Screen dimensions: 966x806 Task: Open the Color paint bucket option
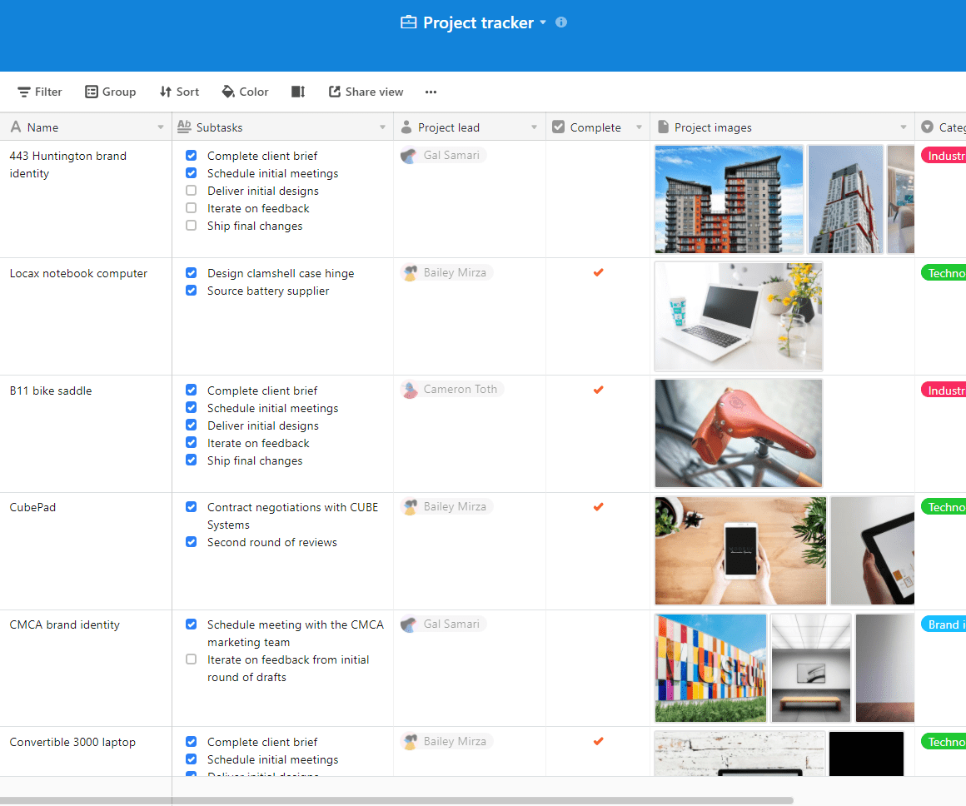coord(228,92)
